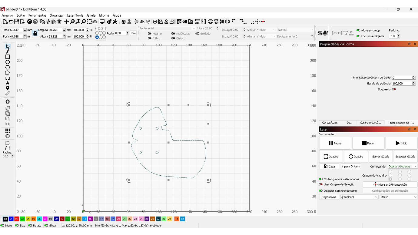Click the Parar stop button
The image size is (418, 235).
368,143
